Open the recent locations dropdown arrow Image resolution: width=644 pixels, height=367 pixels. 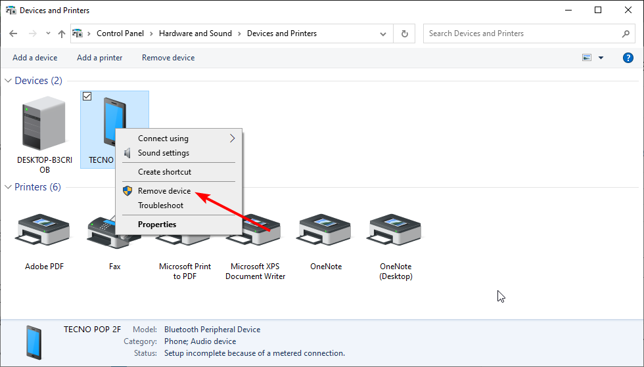(48, 33)
